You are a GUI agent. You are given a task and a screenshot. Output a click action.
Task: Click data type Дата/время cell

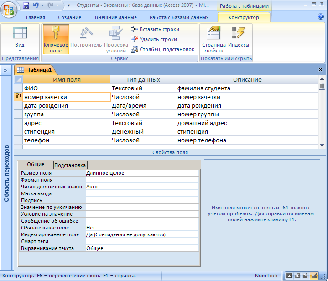(143, 106)
